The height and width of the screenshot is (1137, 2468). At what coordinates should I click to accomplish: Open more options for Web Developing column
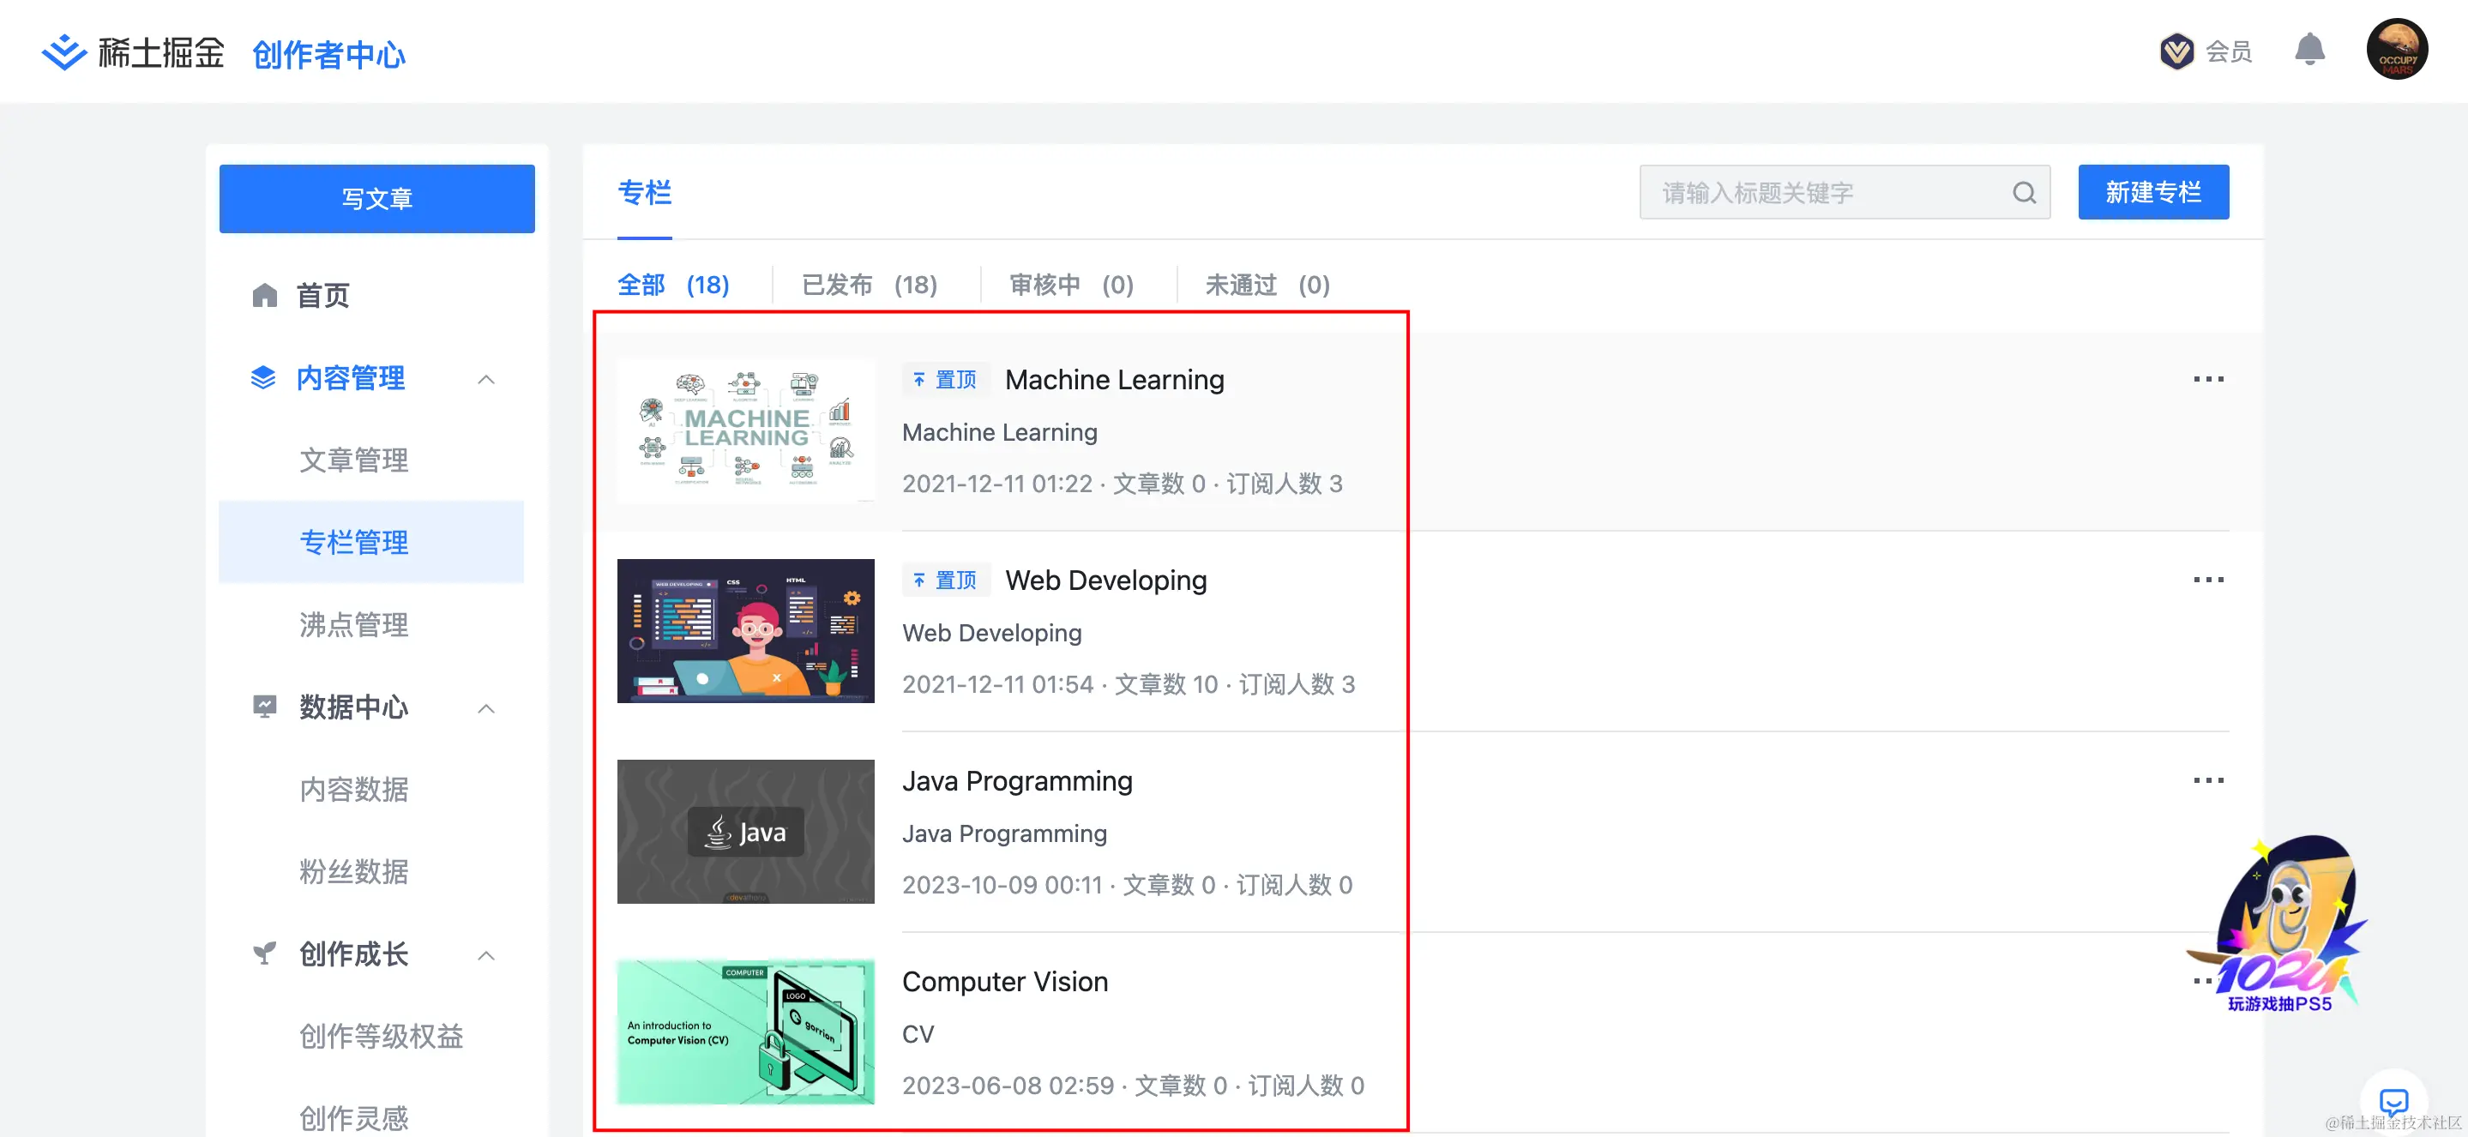tap(2207, 580)
